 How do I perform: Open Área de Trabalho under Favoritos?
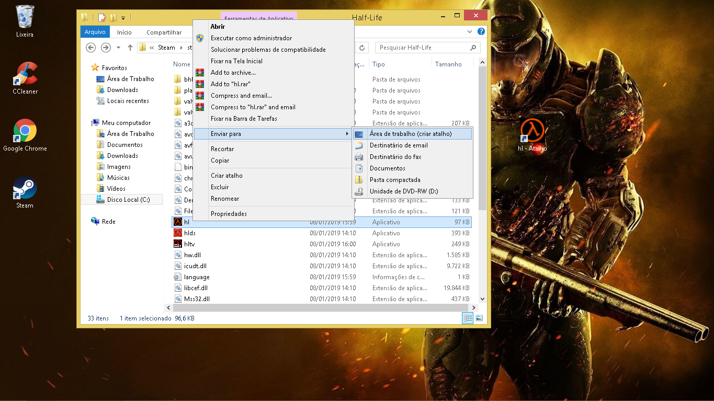coord(126,79)
